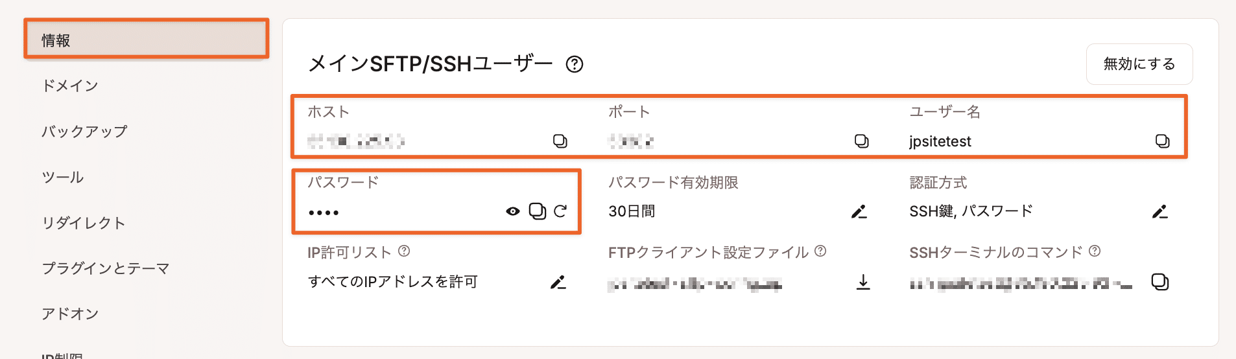Select ツール in the sidebar
The height and width of the screenshot is (359, 1236).
(x=63, y=177)
